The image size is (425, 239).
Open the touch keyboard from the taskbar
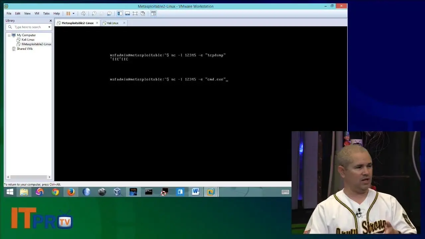point(285,192)
